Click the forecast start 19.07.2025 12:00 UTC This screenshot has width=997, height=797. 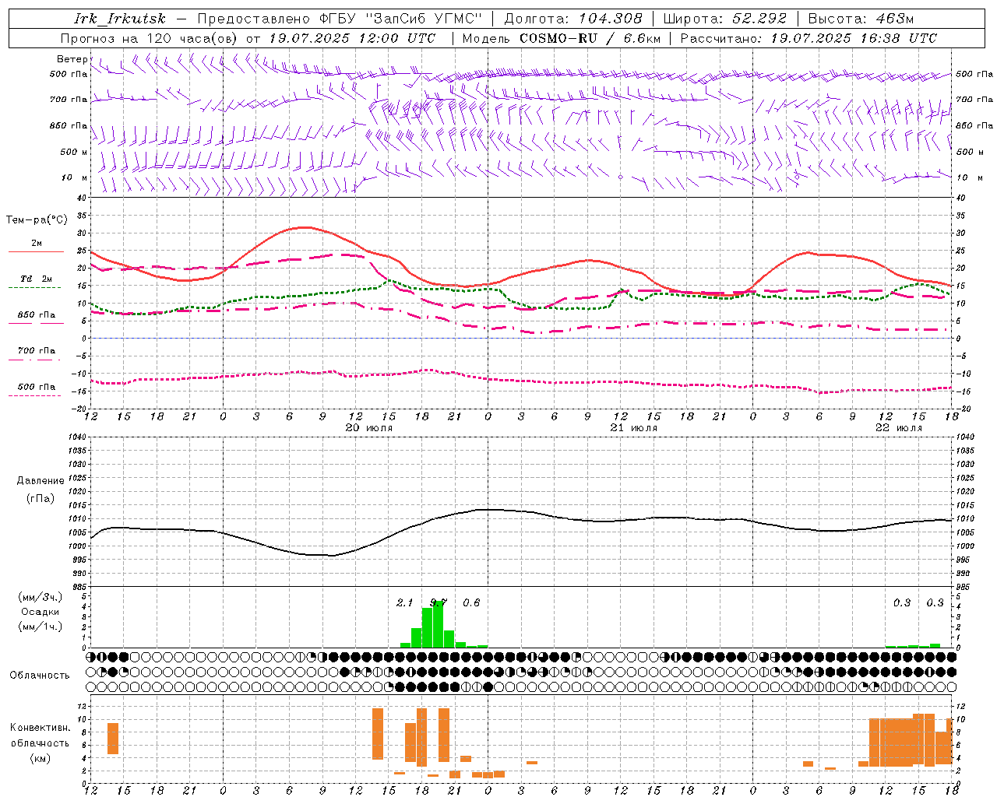point(353,38)
